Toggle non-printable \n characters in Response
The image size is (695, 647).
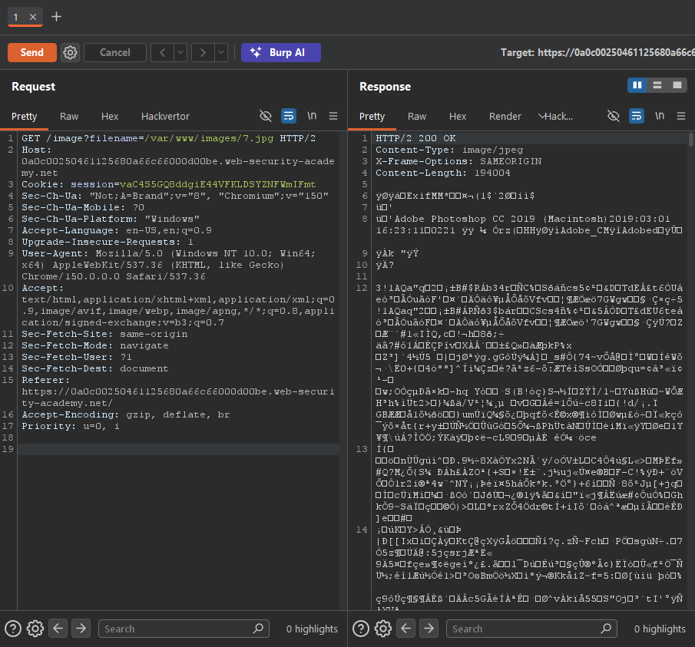coord(660,116)
